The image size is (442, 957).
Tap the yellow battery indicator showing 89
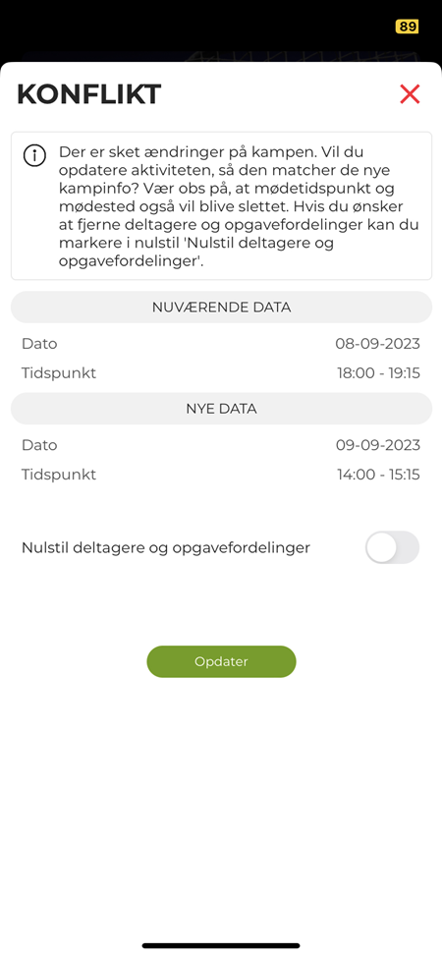[408, 27]
